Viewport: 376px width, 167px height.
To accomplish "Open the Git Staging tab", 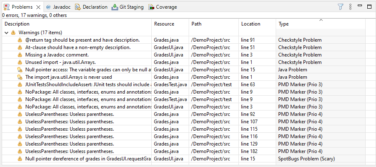I will coord(128,7).
